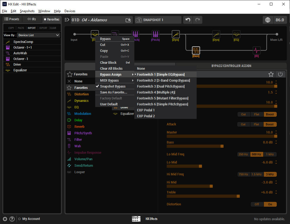Open the globe global settings icon

point(268,20)
